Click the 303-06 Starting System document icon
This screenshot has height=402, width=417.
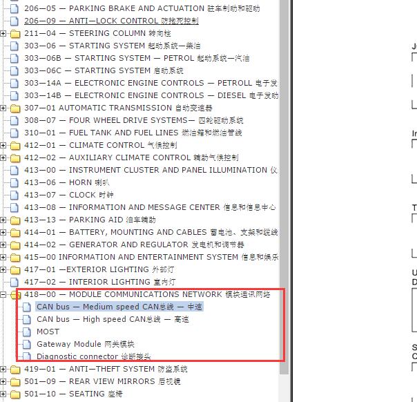click(14, 46)
